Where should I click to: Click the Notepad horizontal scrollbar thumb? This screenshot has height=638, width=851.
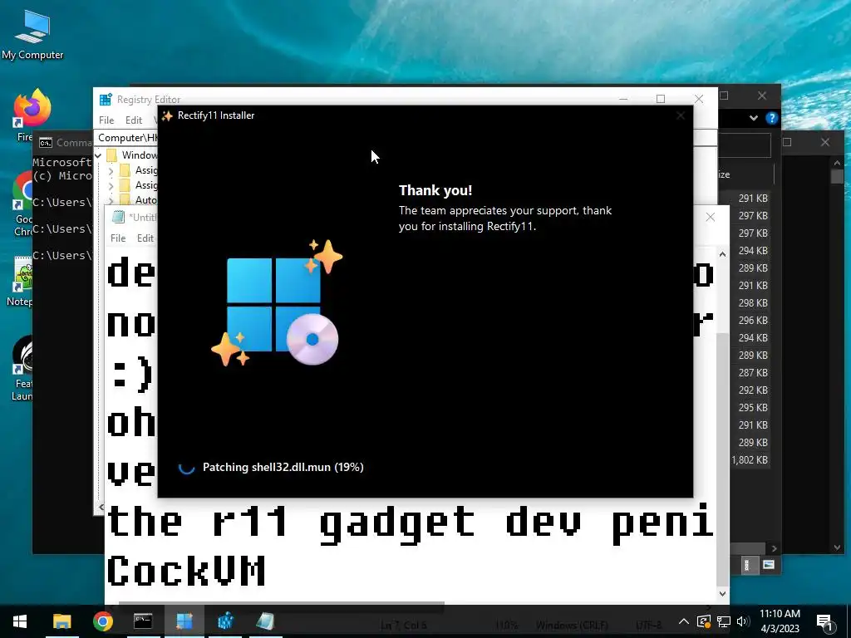pyautogui.click(x=281, y=602)
